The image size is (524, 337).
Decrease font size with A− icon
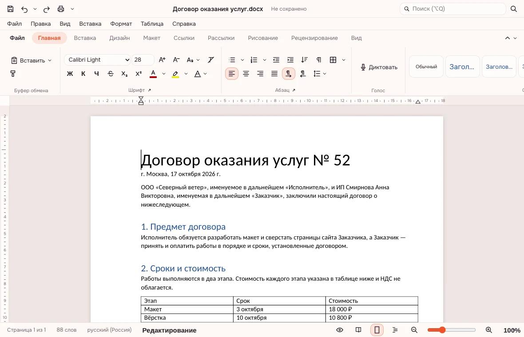click(x=176, y=60)
